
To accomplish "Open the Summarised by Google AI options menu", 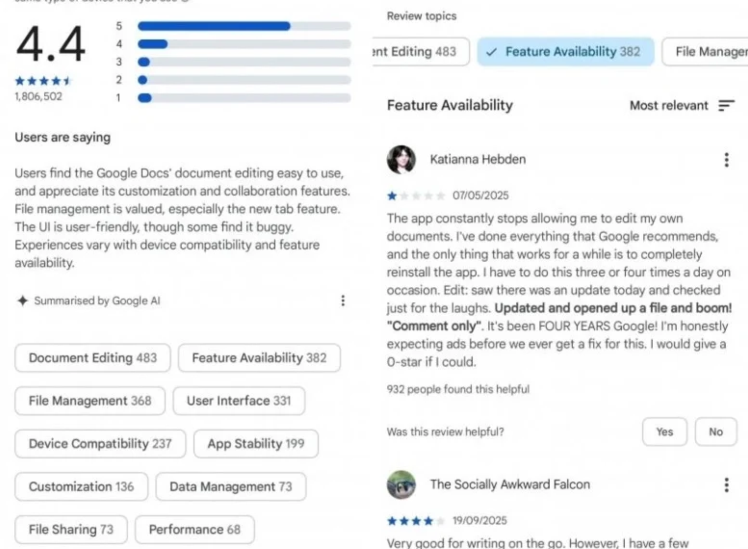I will [x=343, y=301].
